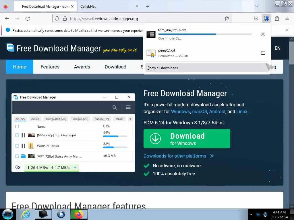This screenshot has height=220, width=294.
Task: Toggle the Firefox downloads panel button
Action: coord(266,19)
